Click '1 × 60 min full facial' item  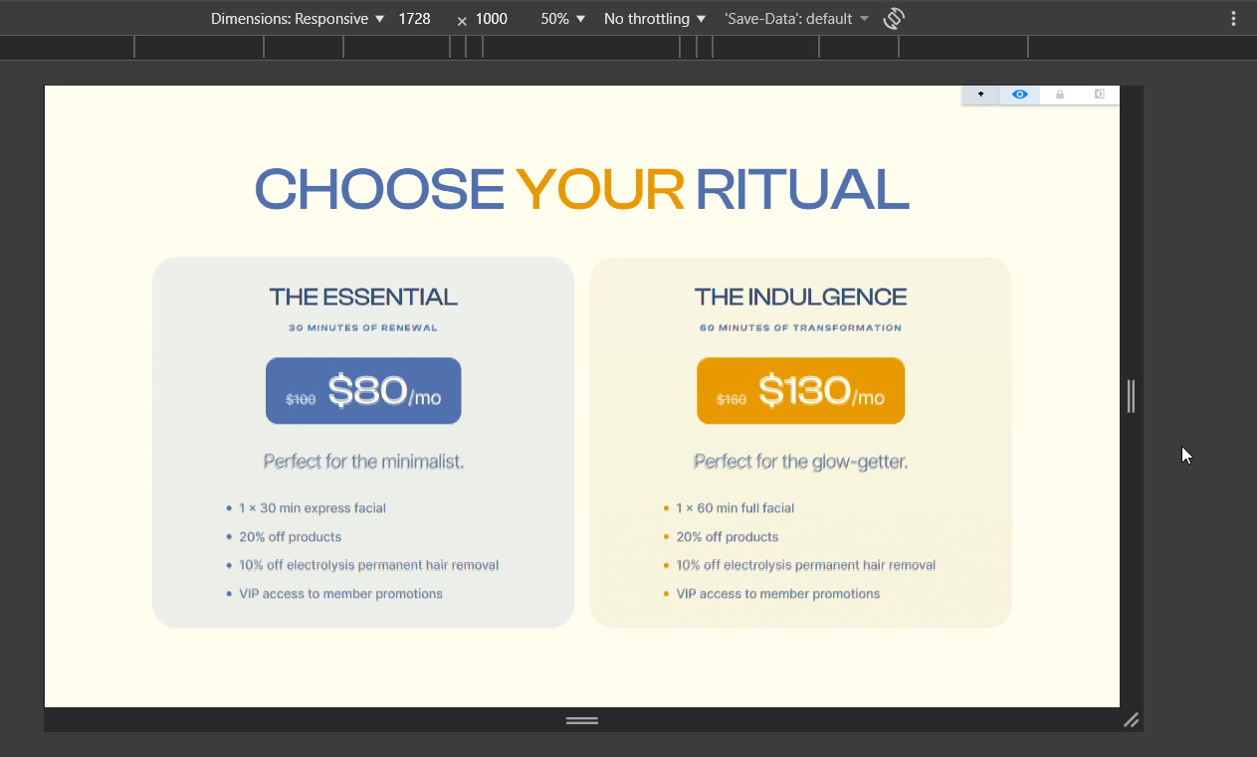(x=735, y=508)
